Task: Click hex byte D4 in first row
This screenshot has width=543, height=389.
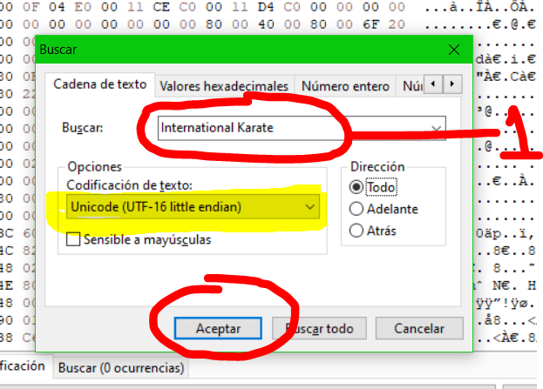Action: pos(266,7)
